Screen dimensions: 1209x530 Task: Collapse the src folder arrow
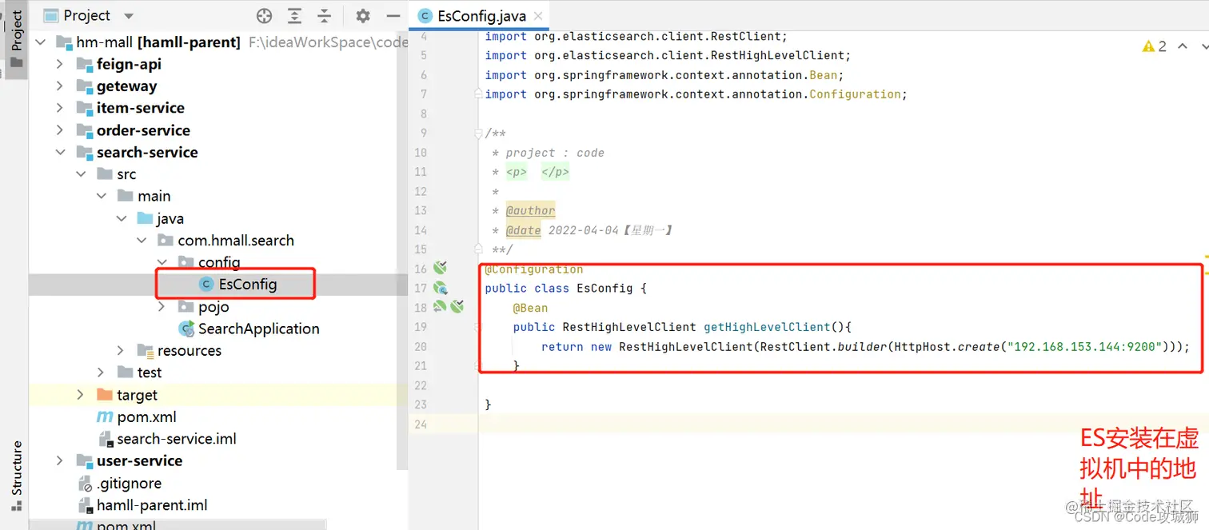click(x=80, y=174)
